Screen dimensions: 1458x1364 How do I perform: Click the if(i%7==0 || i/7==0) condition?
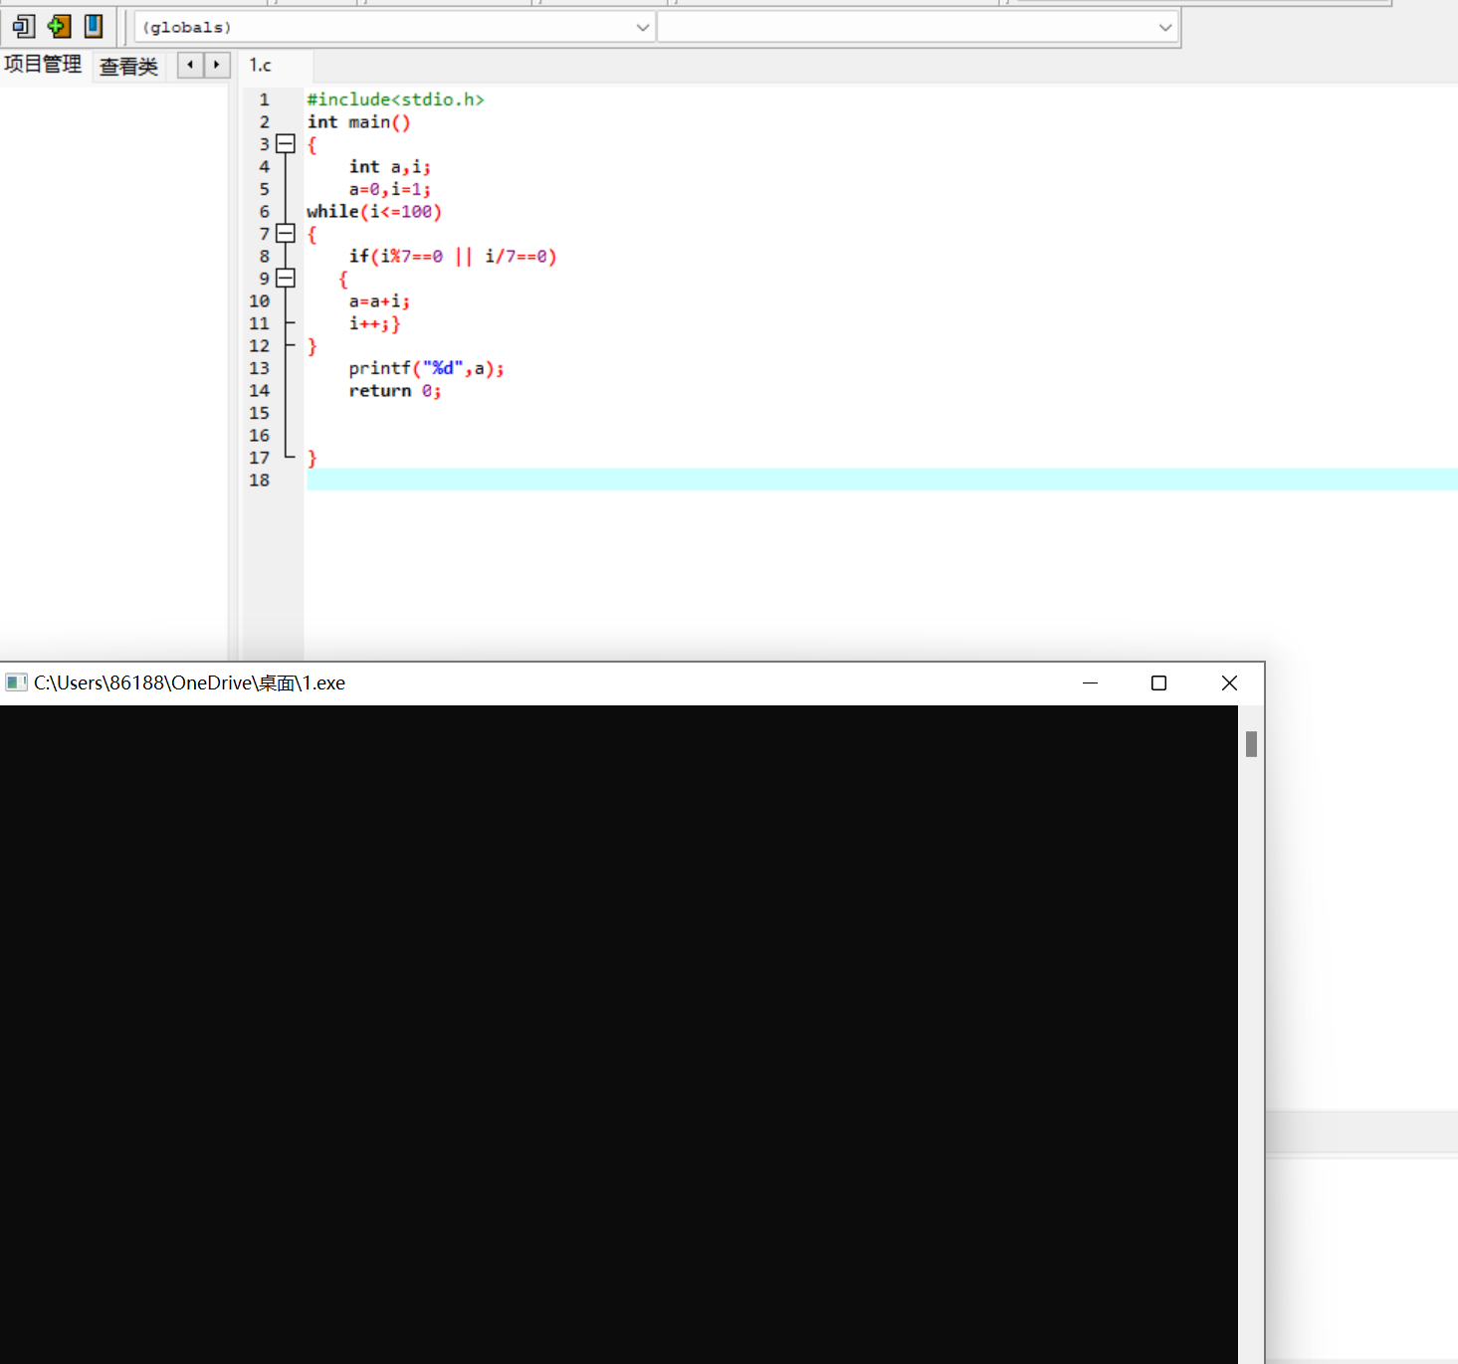[x=453, y=257]
